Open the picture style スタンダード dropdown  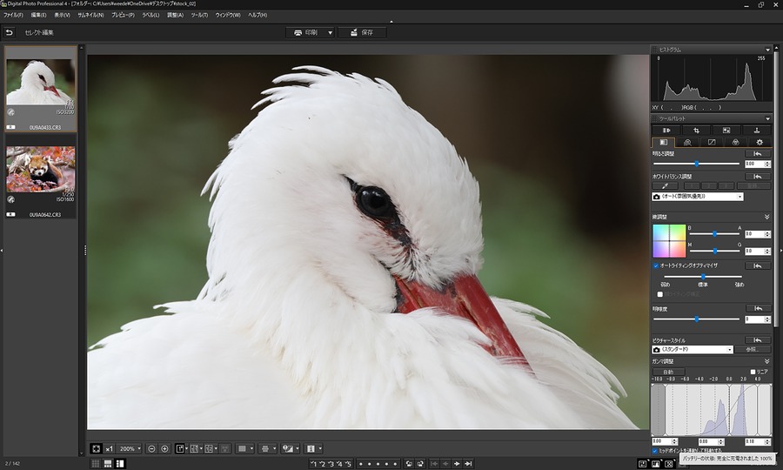coord(693,350)
